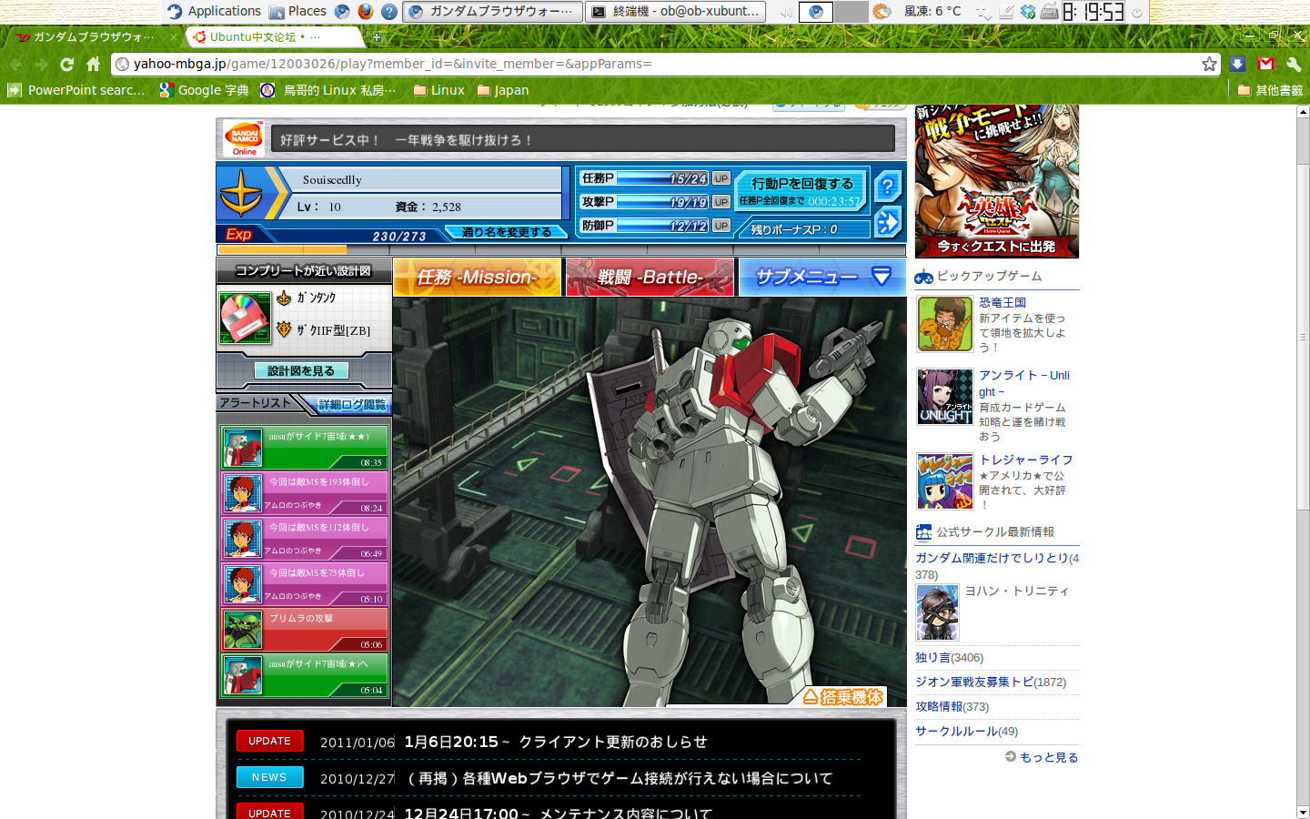Screen dimensions: 1310x819
Task: Open the Linux bookmarks folder
Action: click(x=438, y=90)
